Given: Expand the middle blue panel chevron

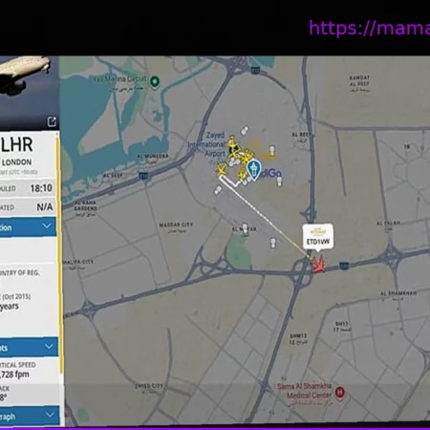Looking at the screenshot, I should click(x=49, y=346).
